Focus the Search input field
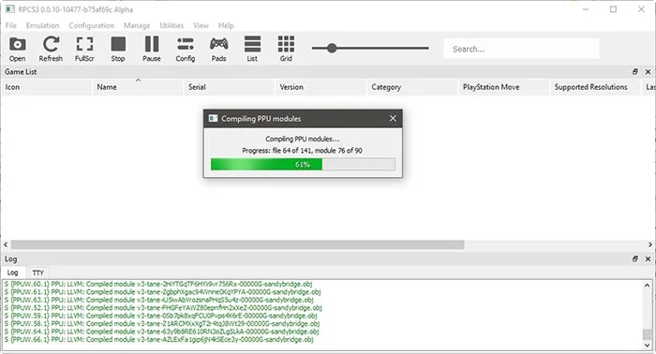Screen dimensions: 656x354 pos(521,49)
